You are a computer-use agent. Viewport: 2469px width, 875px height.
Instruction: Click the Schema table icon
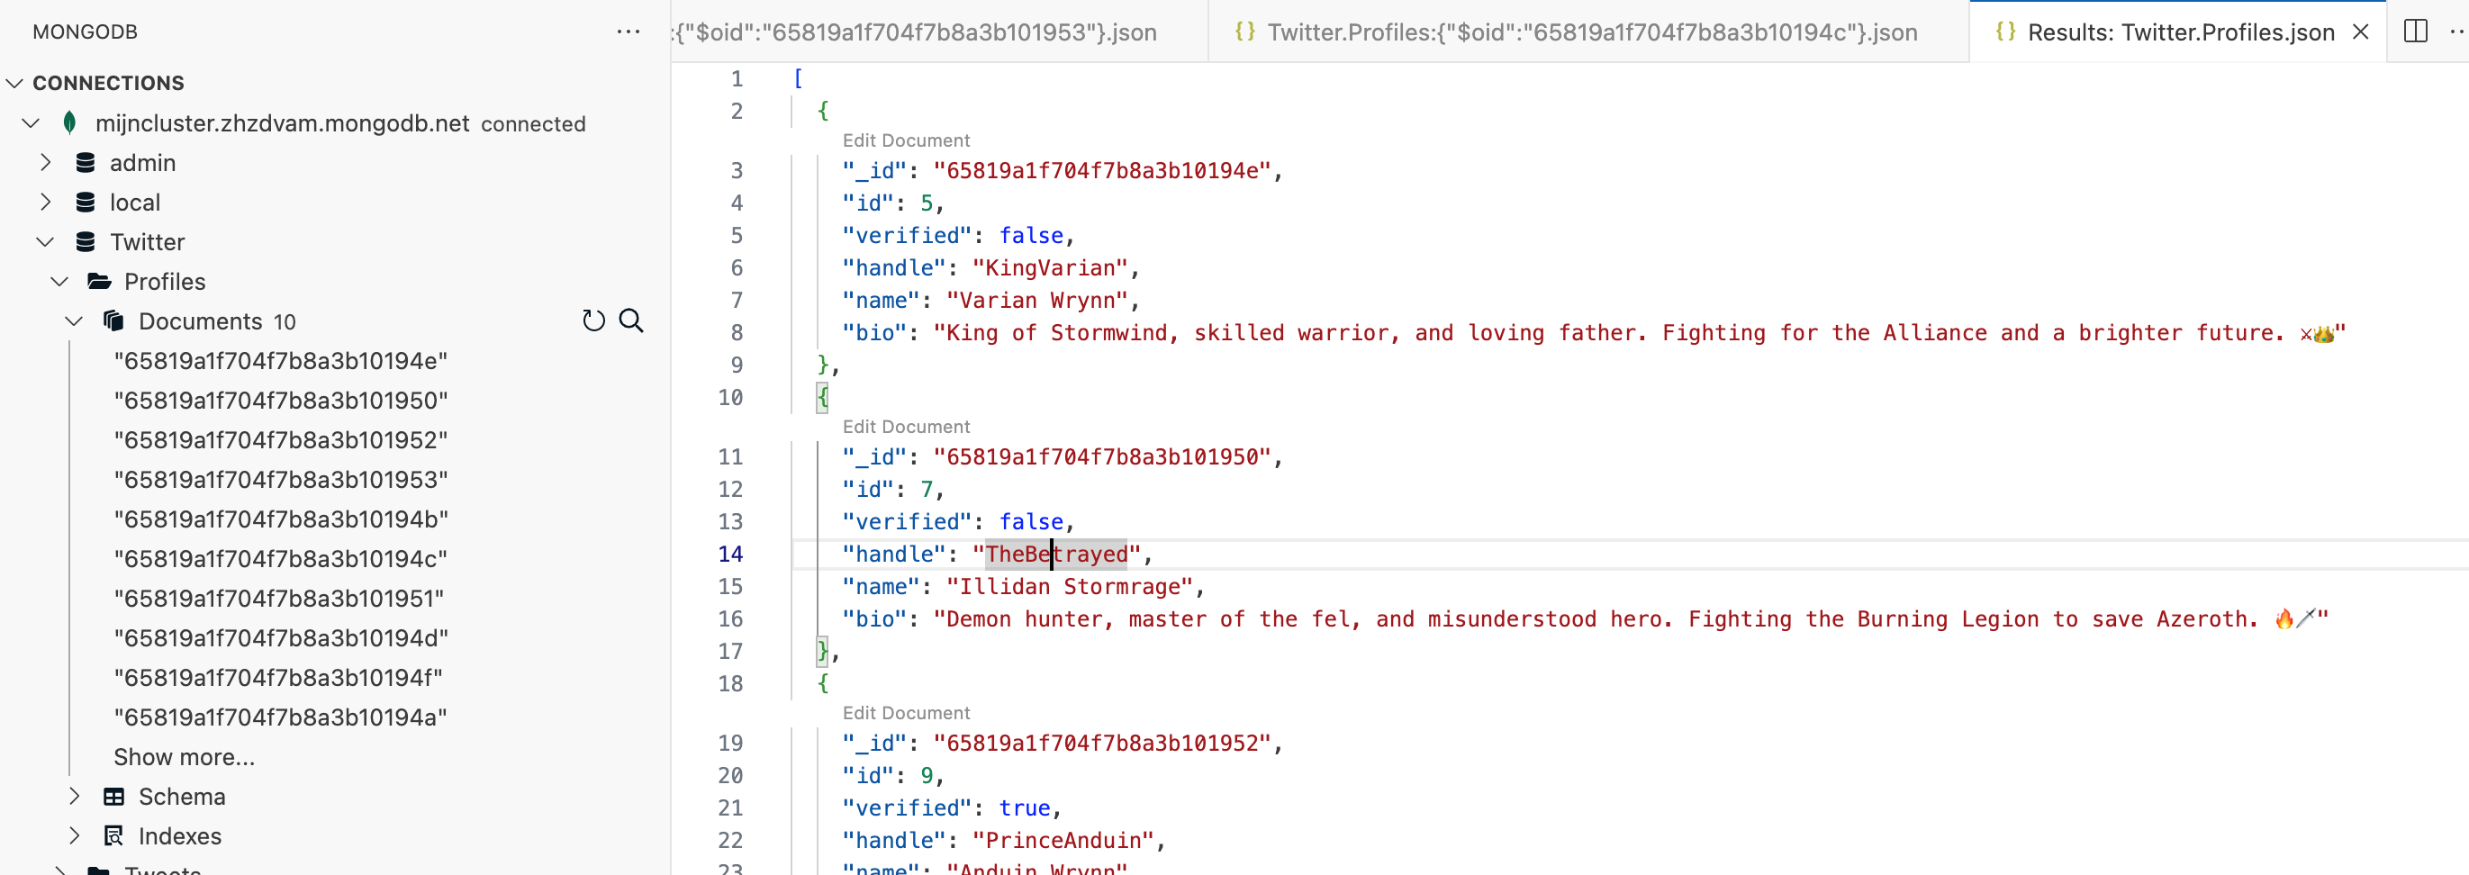[113, 797]
